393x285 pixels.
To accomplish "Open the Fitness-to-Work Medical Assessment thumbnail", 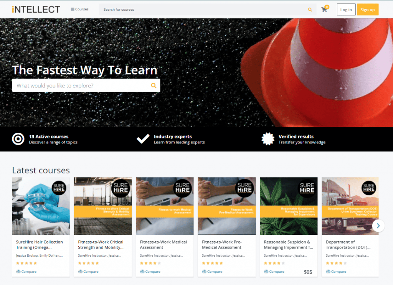I will [165, 206].
